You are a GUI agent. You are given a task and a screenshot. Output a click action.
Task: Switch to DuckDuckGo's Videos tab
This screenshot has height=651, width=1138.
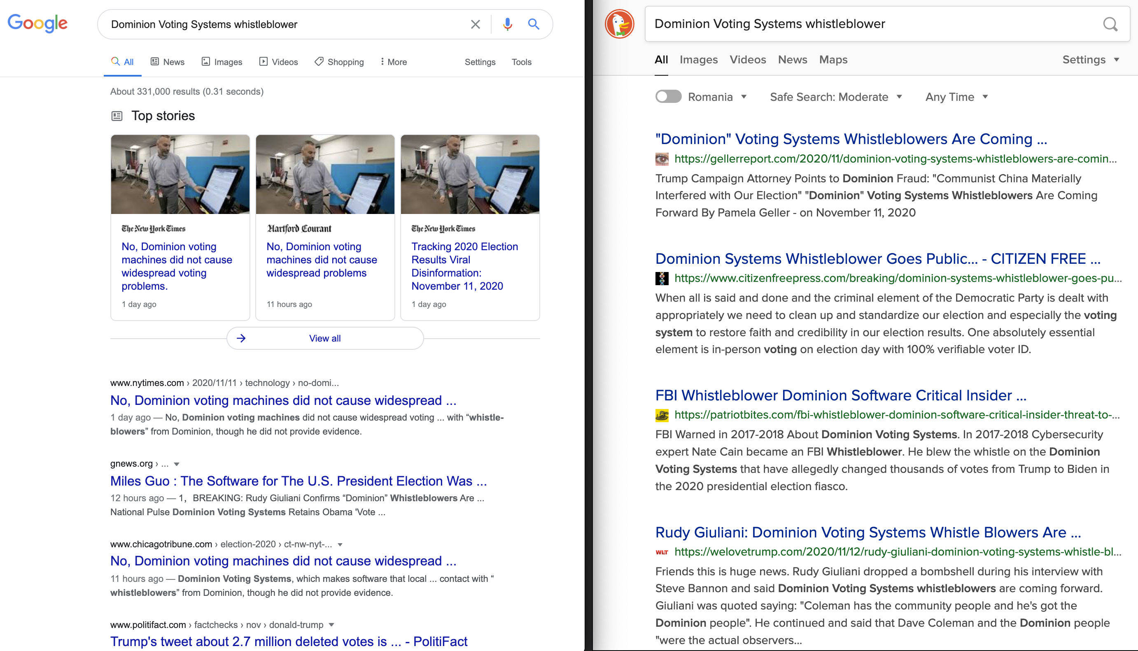(748, 60)
